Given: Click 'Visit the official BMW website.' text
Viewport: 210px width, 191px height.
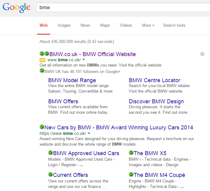Looking at the screenshot, I should point(156,91).
